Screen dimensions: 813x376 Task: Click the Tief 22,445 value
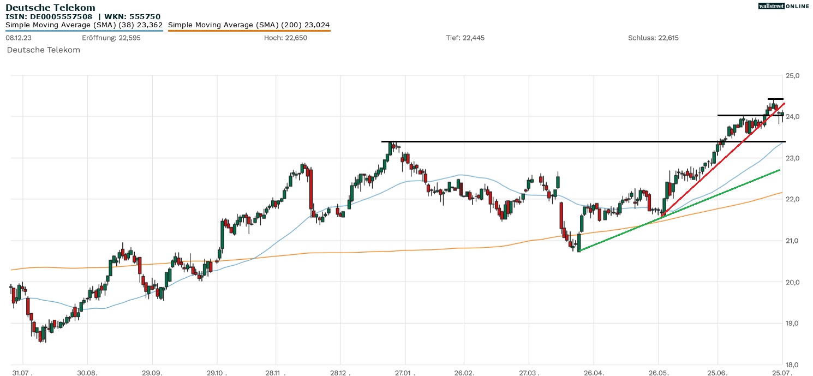click(465, 38)
